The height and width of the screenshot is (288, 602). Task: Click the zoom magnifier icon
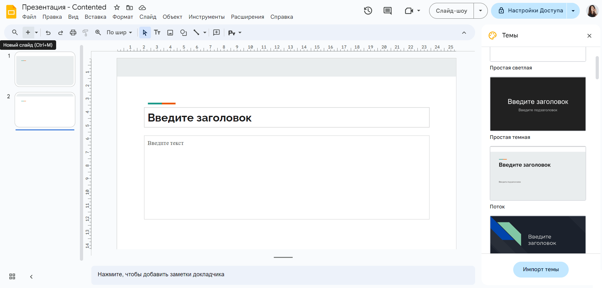click(98, 32)
